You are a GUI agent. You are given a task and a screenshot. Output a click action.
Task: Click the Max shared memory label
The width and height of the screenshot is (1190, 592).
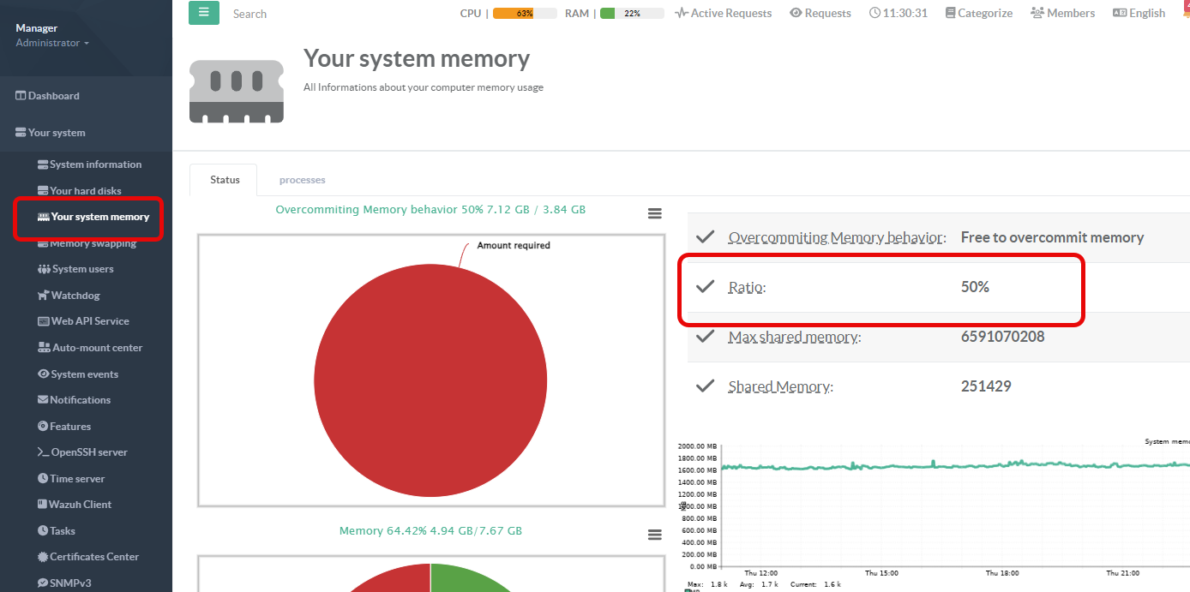click(x=794, y=338)
